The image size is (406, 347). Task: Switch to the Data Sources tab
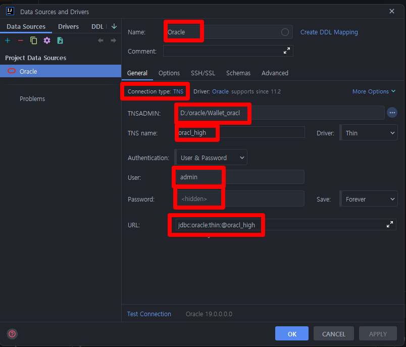(x=26, y=27)
